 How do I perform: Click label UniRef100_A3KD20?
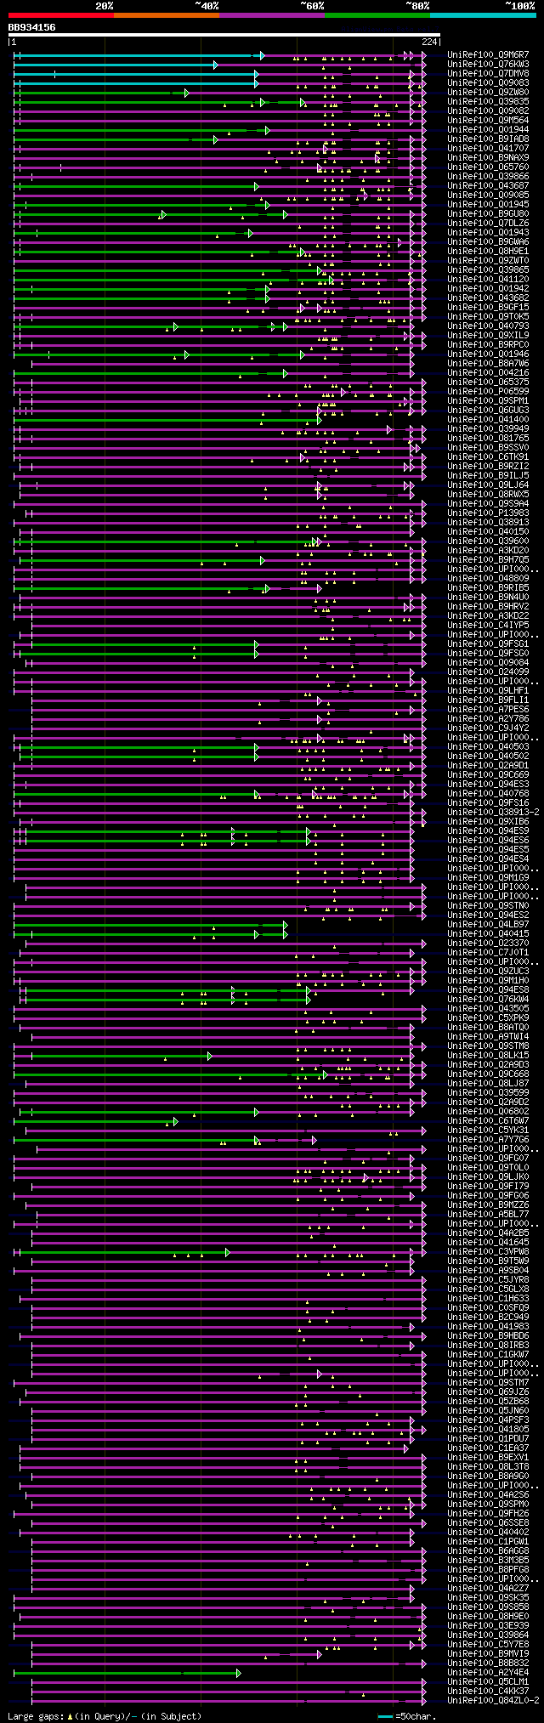488,550
